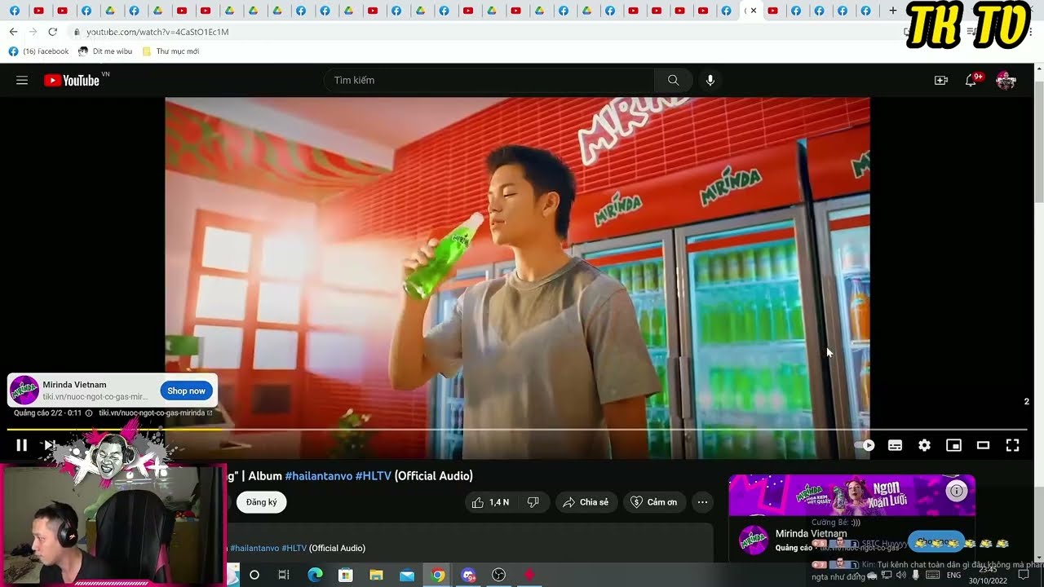Subscribe with the Đăng ký button
Viewport: 1044px width, 587px height.
click(x=261, y=502)
